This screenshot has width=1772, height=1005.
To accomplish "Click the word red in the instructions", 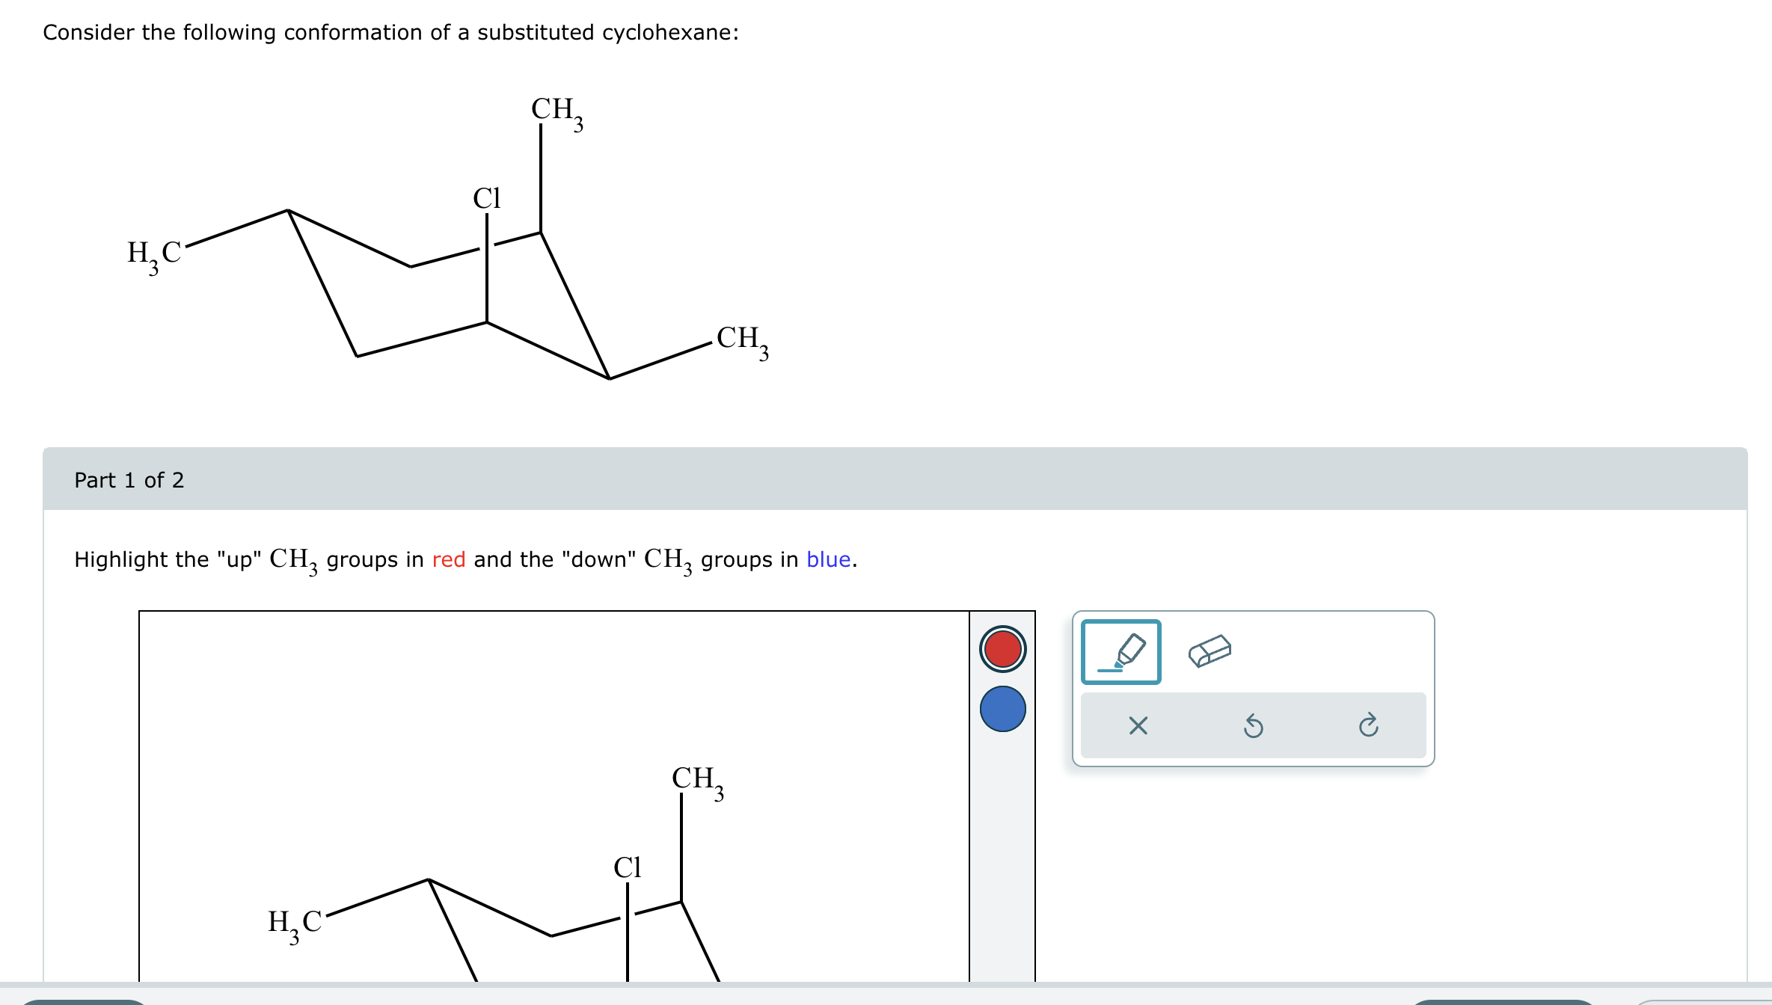I will tap(448, 559).
